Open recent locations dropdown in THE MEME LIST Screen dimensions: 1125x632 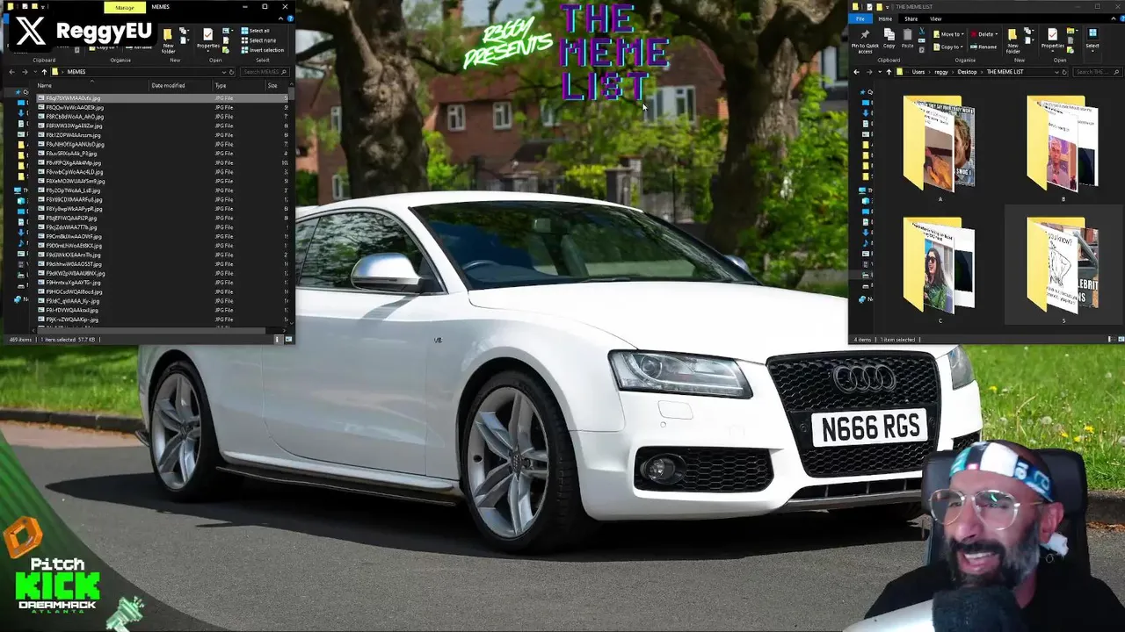pyautogui.click(x=880, y=72)
